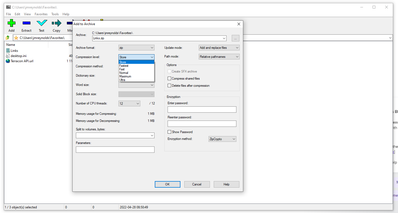Image resolution: width=398 pixels, height=213 pixels.
Task: Click the Extract toolbar icon
Action: 26,24
